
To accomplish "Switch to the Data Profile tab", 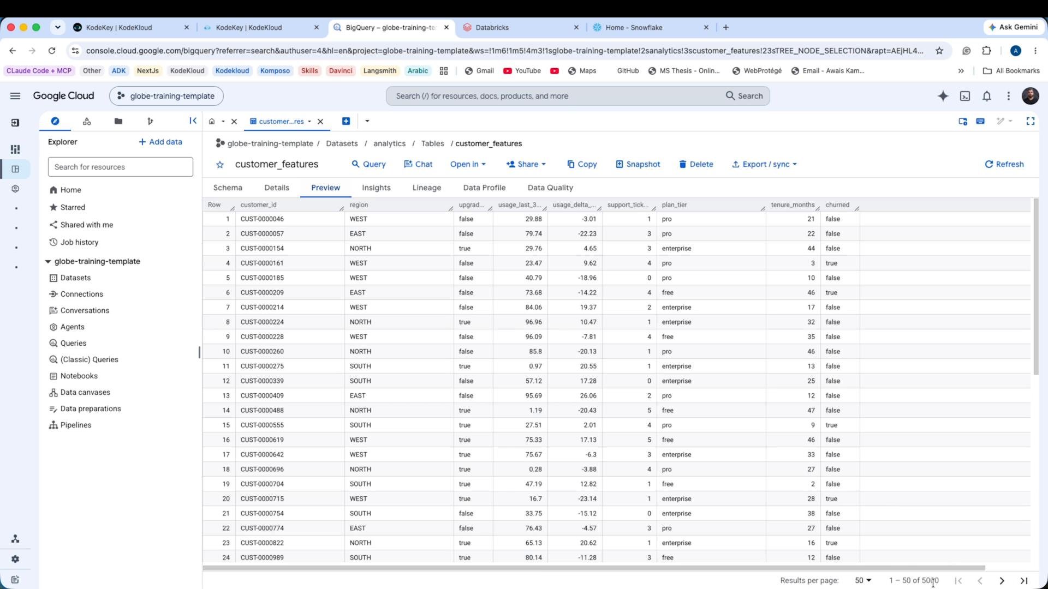I will [x=484, y=188].
